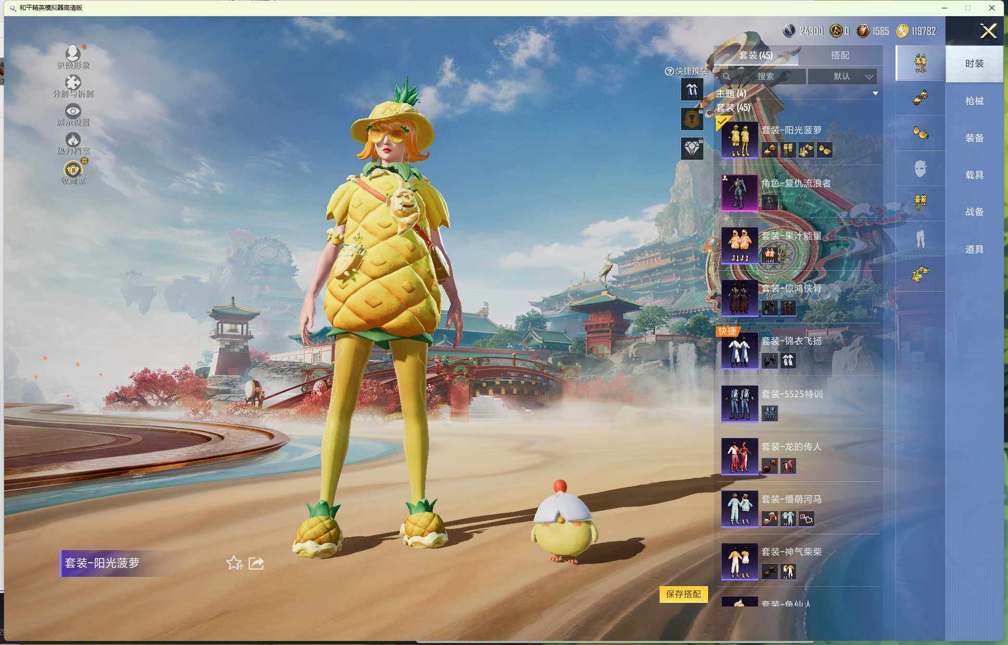Select the sunglasses category icon
The image size is (1008, 645).
(920, 133)
